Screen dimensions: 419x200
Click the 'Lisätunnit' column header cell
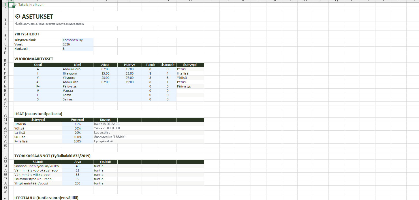167,65
